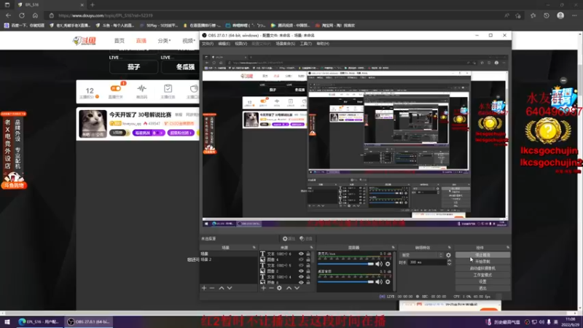Viewport: 583px width, 328px height.
Task: Toggle visibility of 文本 (GDI+) 6 source
Action: pos(301,254)
